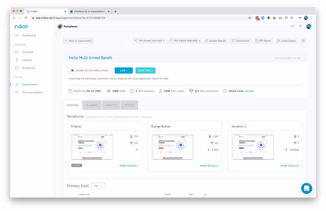
Task: Open Primary Goal CTA dropdown
Action: point(98,186)
